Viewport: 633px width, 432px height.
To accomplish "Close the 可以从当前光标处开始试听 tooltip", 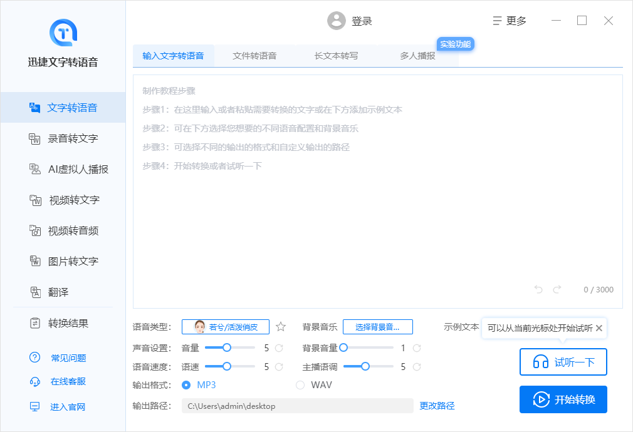I will click(x=599, y=328).
